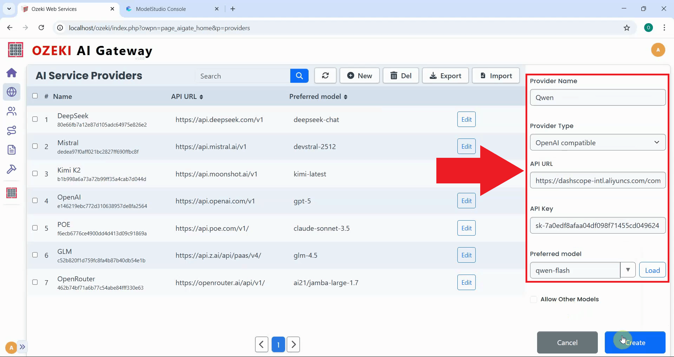Enable Allow Other Models checkbox
Viewport: 674px width, 357px height.
[534, 299]
